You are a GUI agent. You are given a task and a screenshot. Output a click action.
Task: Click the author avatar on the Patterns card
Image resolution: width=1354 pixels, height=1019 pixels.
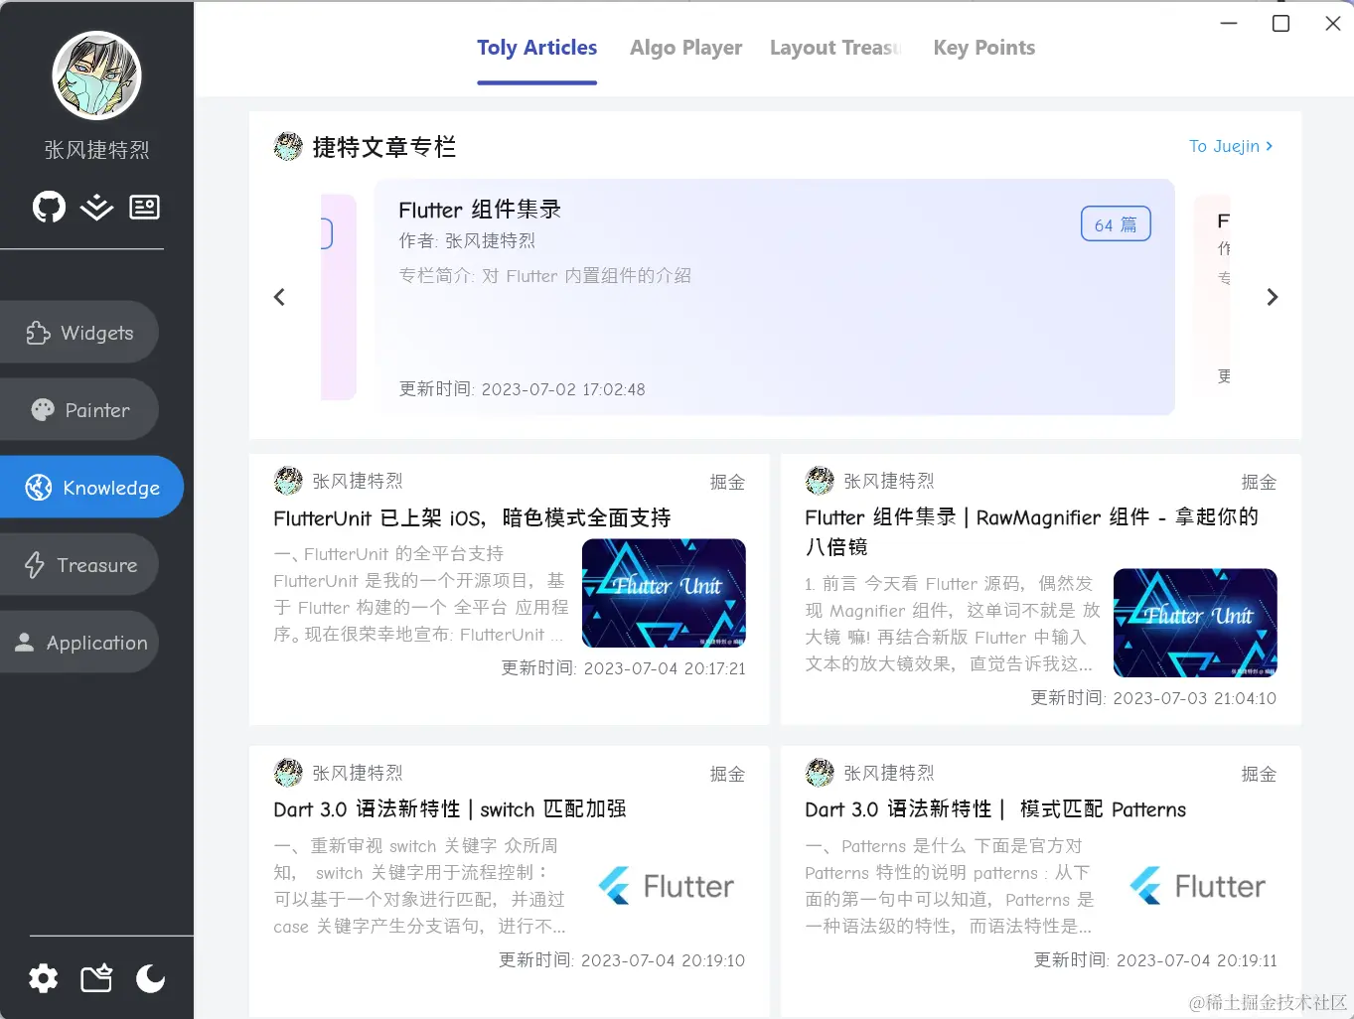tap(820, 773)
